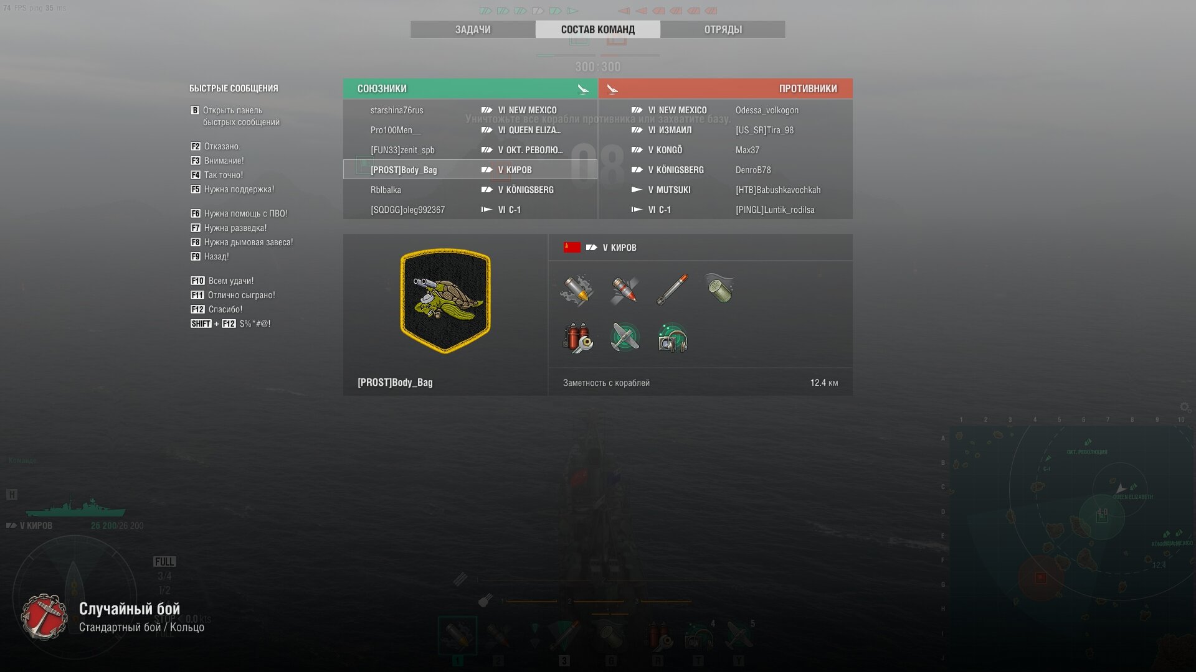Click the СОЮЗНИКИ header ship icon
Screen dimensions: 1196x672
coord(583,89)
